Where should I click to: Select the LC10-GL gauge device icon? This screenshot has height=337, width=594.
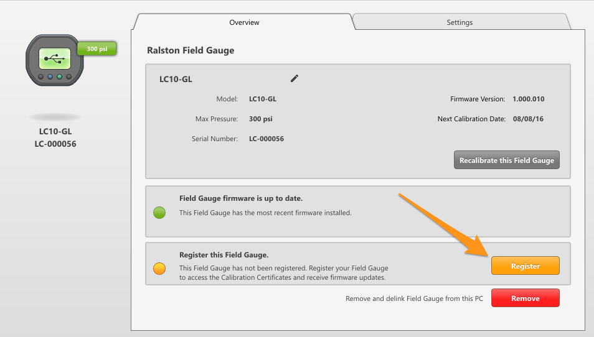click(55, 60)
